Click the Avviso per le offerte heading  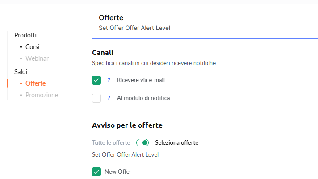[x=127, y=125]
